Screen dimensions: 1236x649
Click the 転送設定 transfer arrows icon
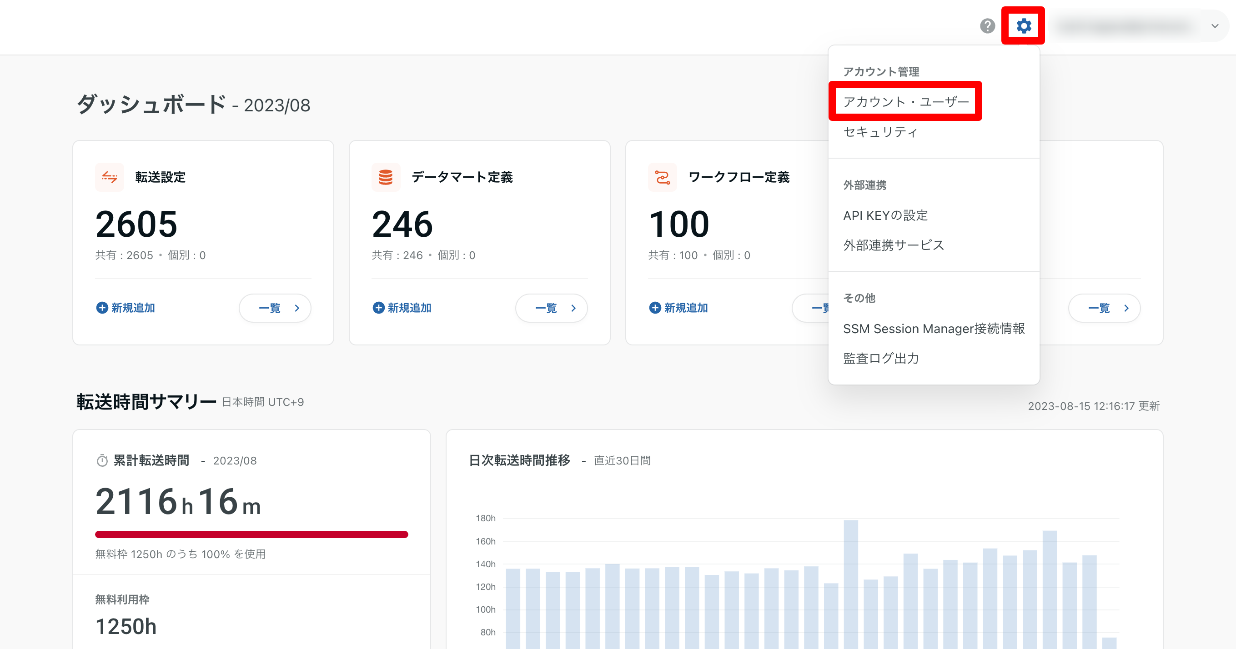coord(110,178)
